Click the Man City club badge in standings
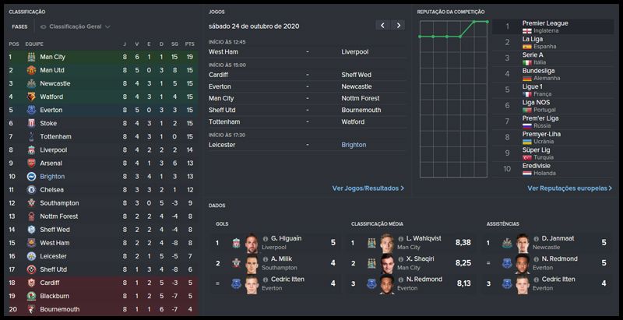The height and width of the screenshot is (320, 623). [x=31, y=57]
